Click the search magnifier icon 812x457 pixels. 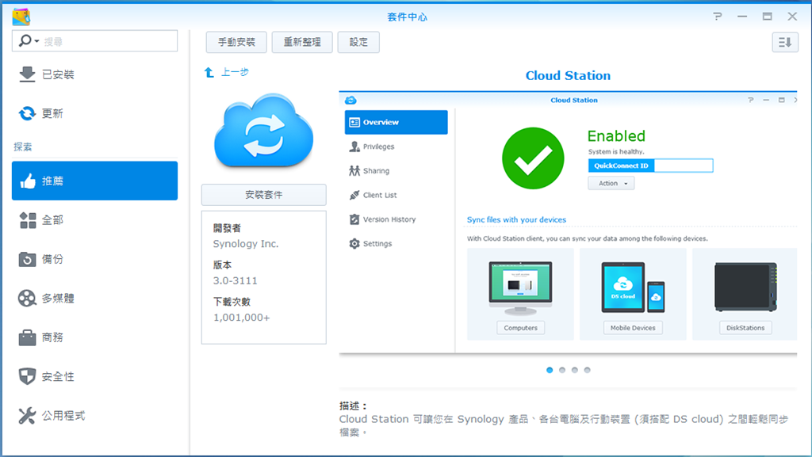tap(25, 40)
